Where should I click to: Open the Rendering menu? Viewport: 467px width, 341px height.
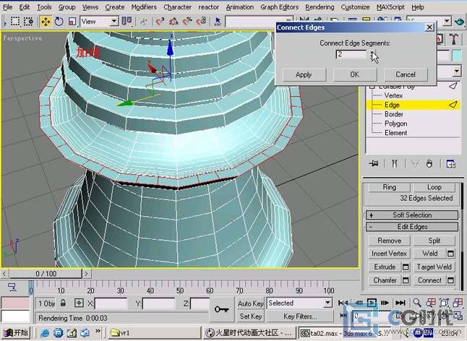coord(320,7)
